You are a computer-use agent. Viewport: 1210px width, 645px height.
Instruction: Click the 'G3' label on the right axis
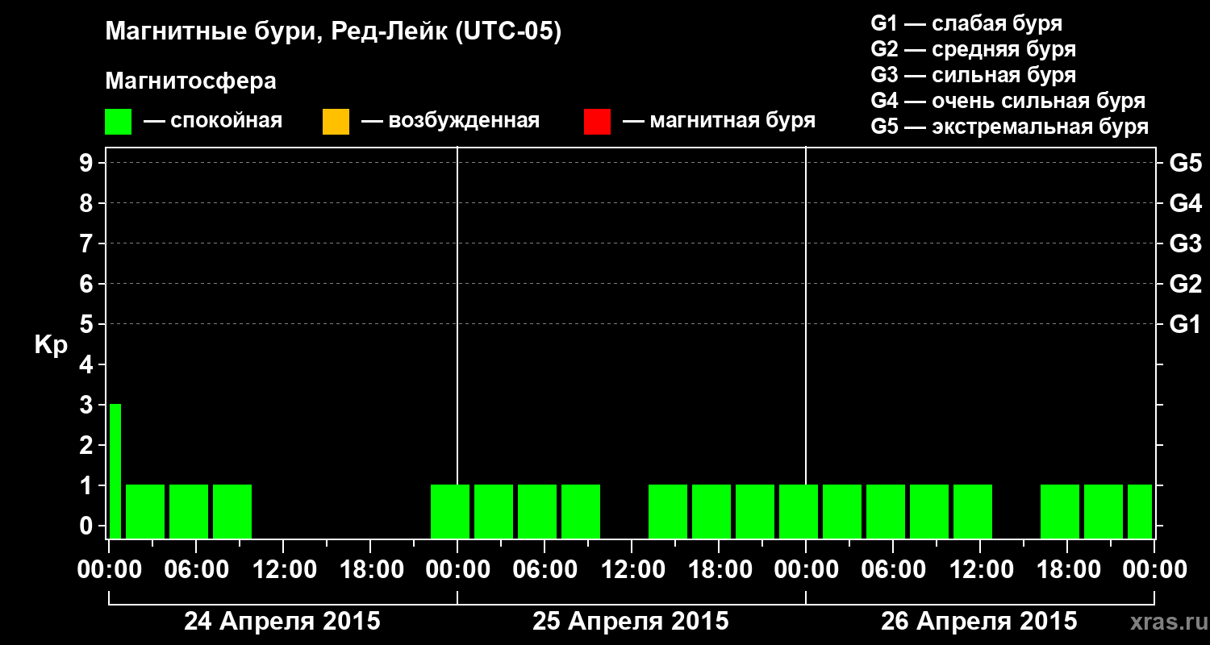[x=1186, y=243]
